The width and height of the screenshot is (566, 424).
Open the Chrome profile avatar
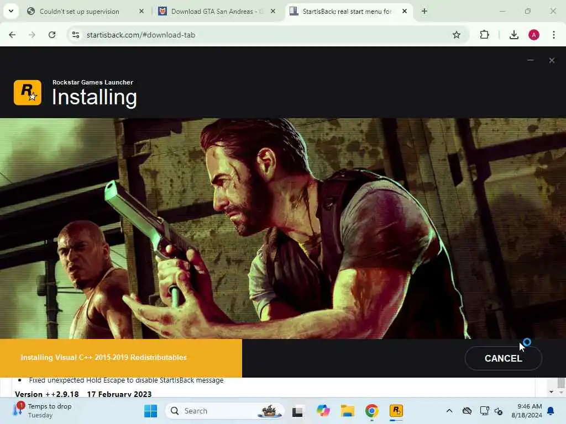[x=534, y=35]
